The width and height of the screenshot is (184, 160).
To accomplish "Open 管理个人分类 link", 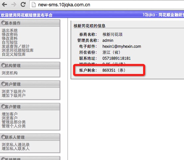I will tap(14, 126).
